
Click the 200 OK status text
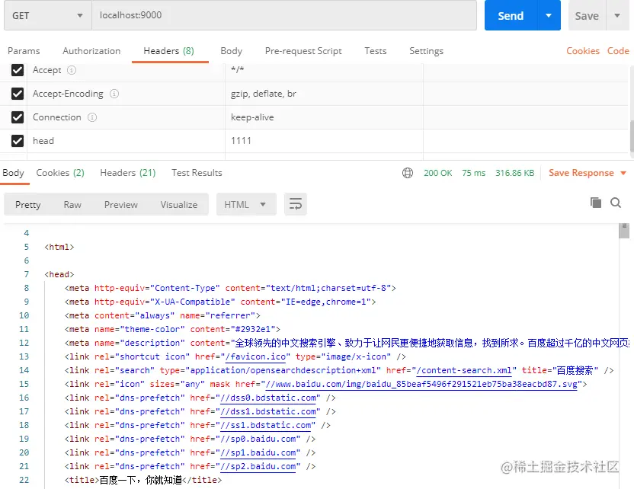(438, 173)
